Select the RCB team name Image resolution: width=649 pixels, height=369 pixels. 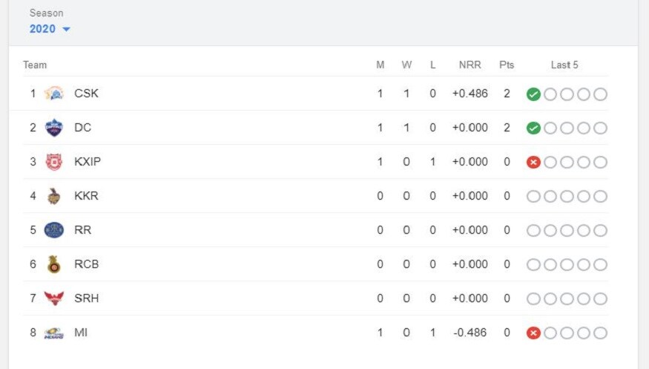pyautogui.click(x=87, y=264)
